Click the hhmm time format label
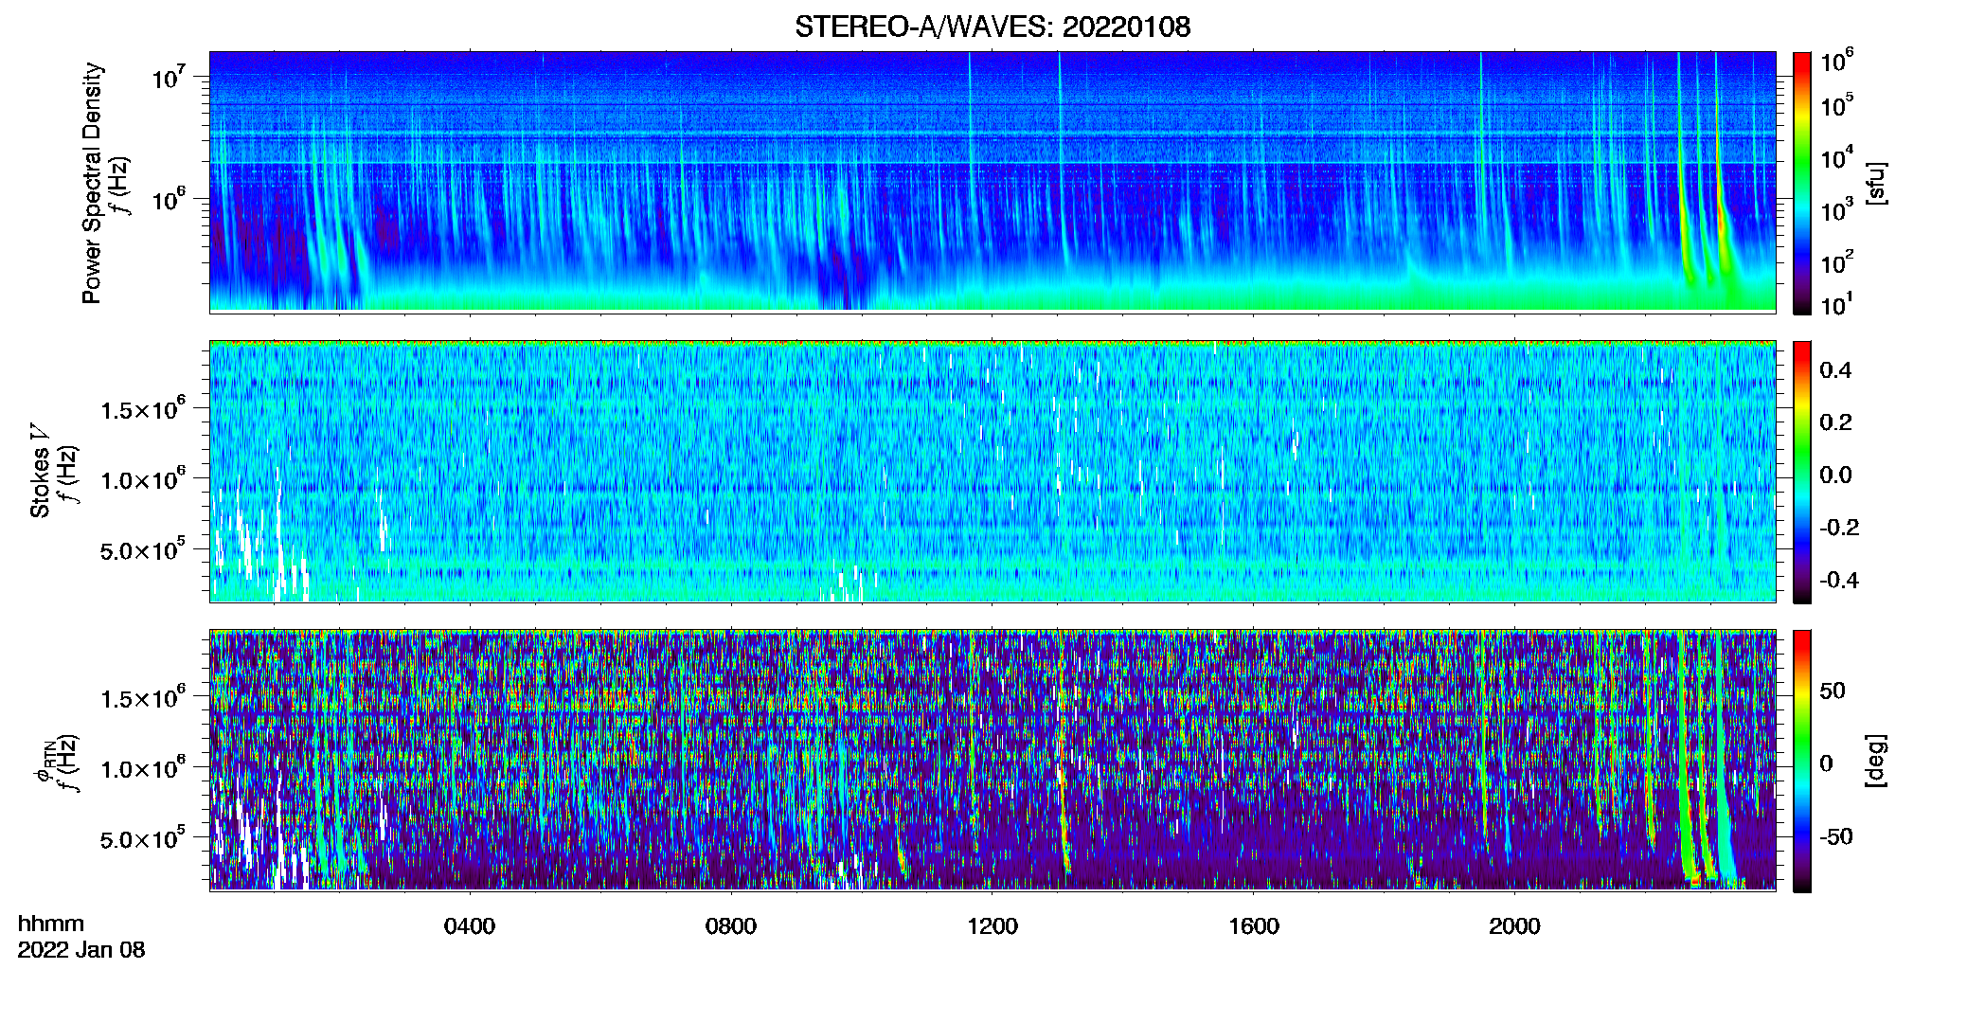 [51, 924]
